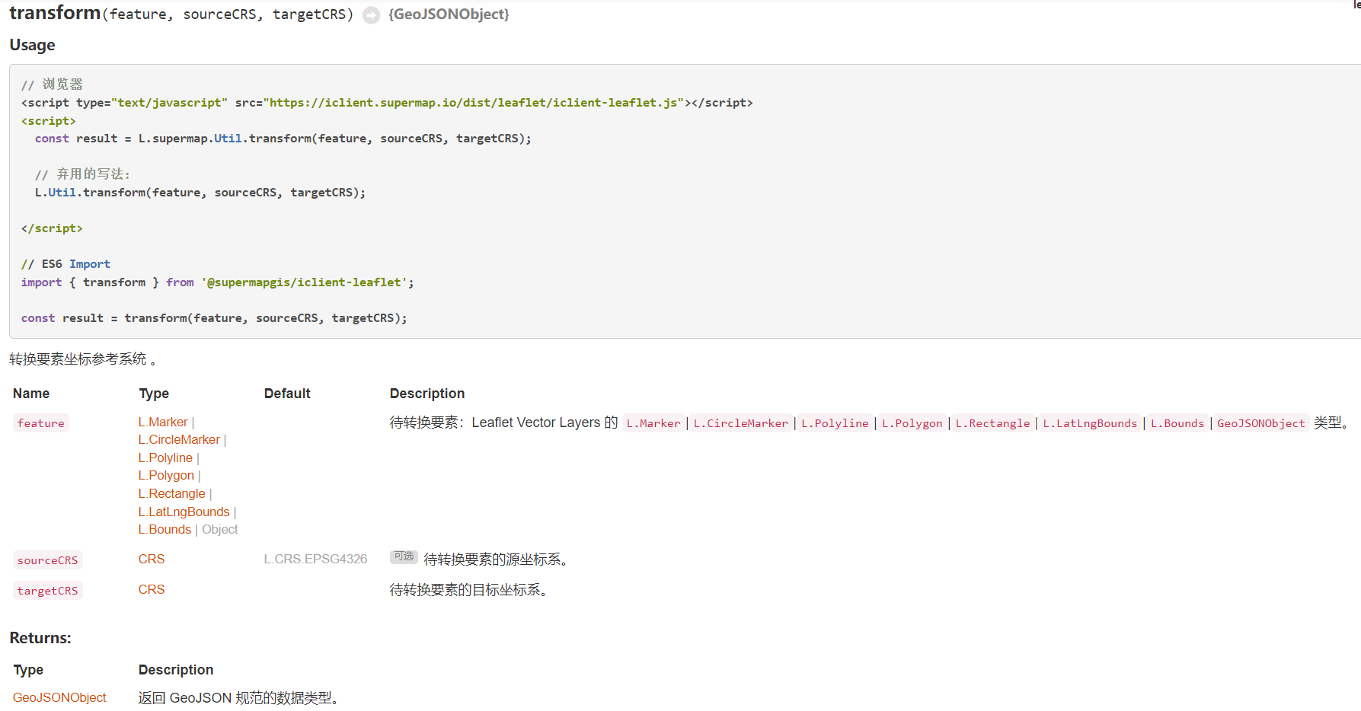1361x711 pixels.
Task: Click the Usage heading
Action: click(32, 45)
